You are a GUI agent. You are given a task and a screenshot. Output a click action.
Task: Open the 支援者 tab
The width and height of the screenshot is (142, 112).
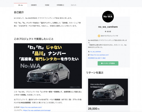pyautogui.click(x=47, y=5)
